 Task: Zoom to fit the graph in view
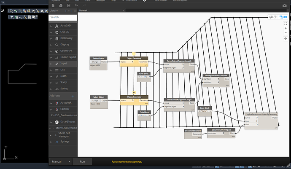(x=286, y=24)
